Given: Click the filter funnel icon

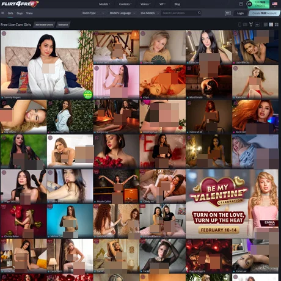Looking at the screenshot, I should pyautogui.click(x=251, y=24).
